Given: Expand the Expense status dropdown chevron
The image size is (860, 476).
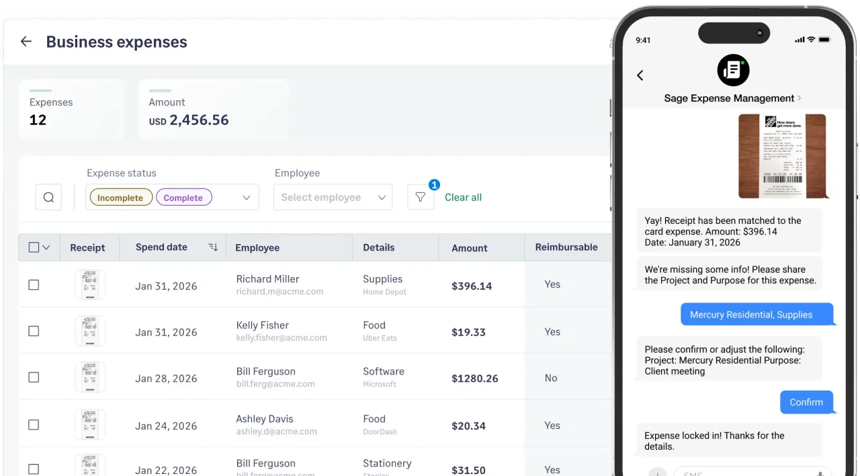Looking at the screenshot, I should click(x=246, y=198).
